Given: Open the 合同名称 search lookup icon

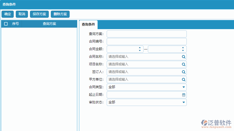Looking at the screenshot, I should pos(183,57).
